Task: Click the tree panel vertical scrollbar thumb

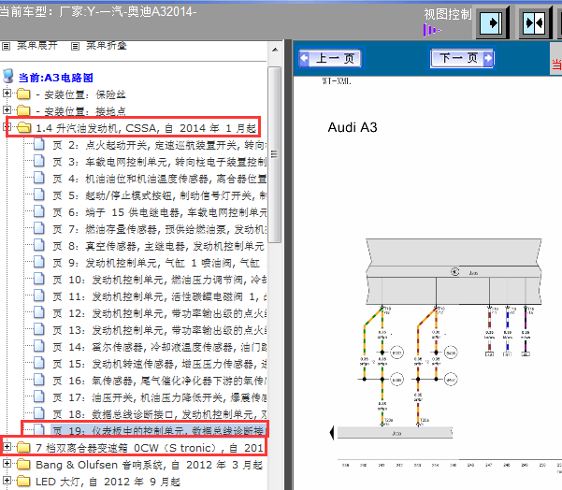Action: 275,154
